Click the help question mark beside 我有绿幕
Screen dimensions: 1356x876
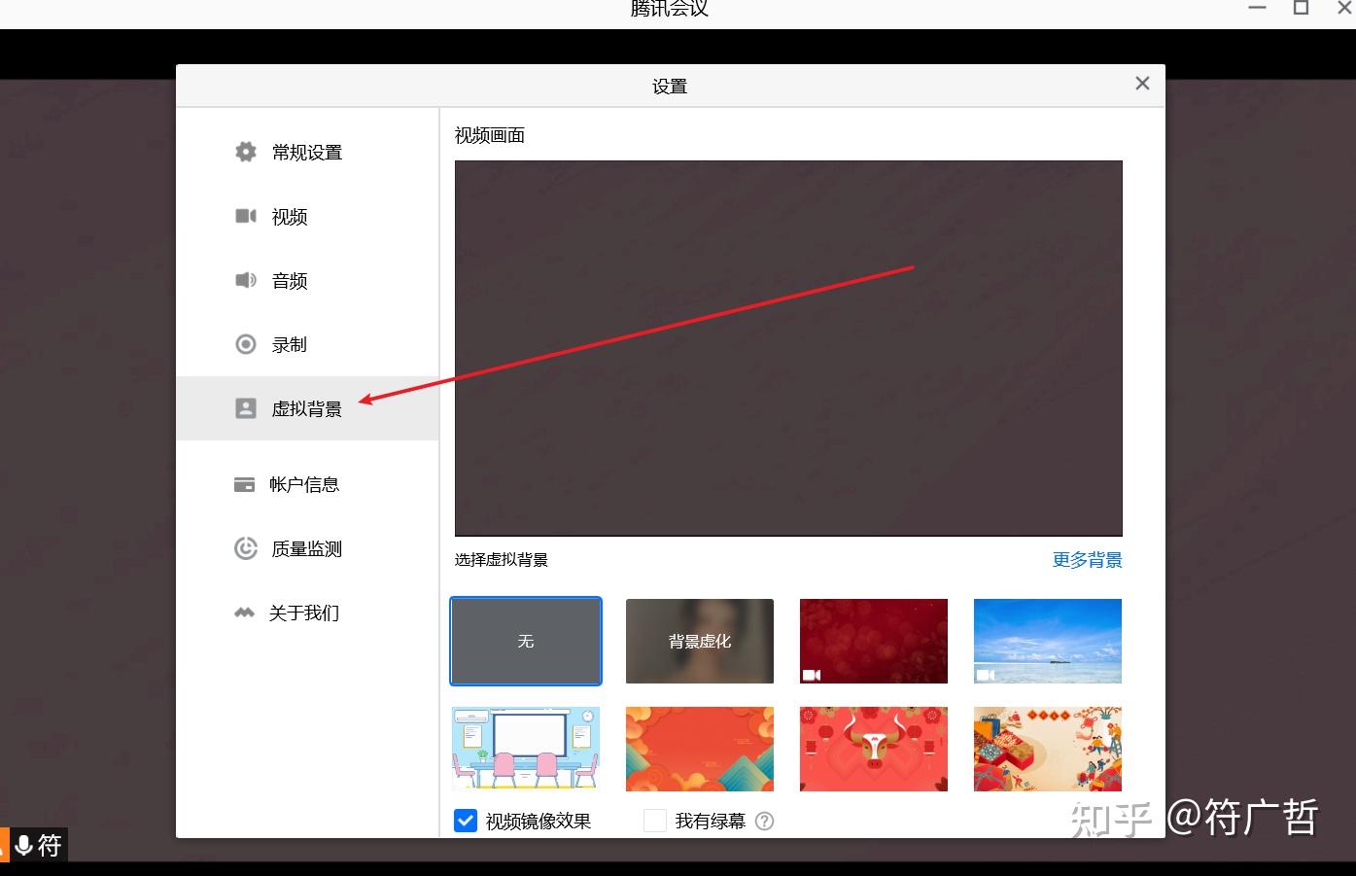coord(765,821)
